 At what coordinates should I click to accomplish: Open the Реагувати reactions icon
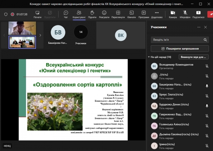tap(104, 14)
